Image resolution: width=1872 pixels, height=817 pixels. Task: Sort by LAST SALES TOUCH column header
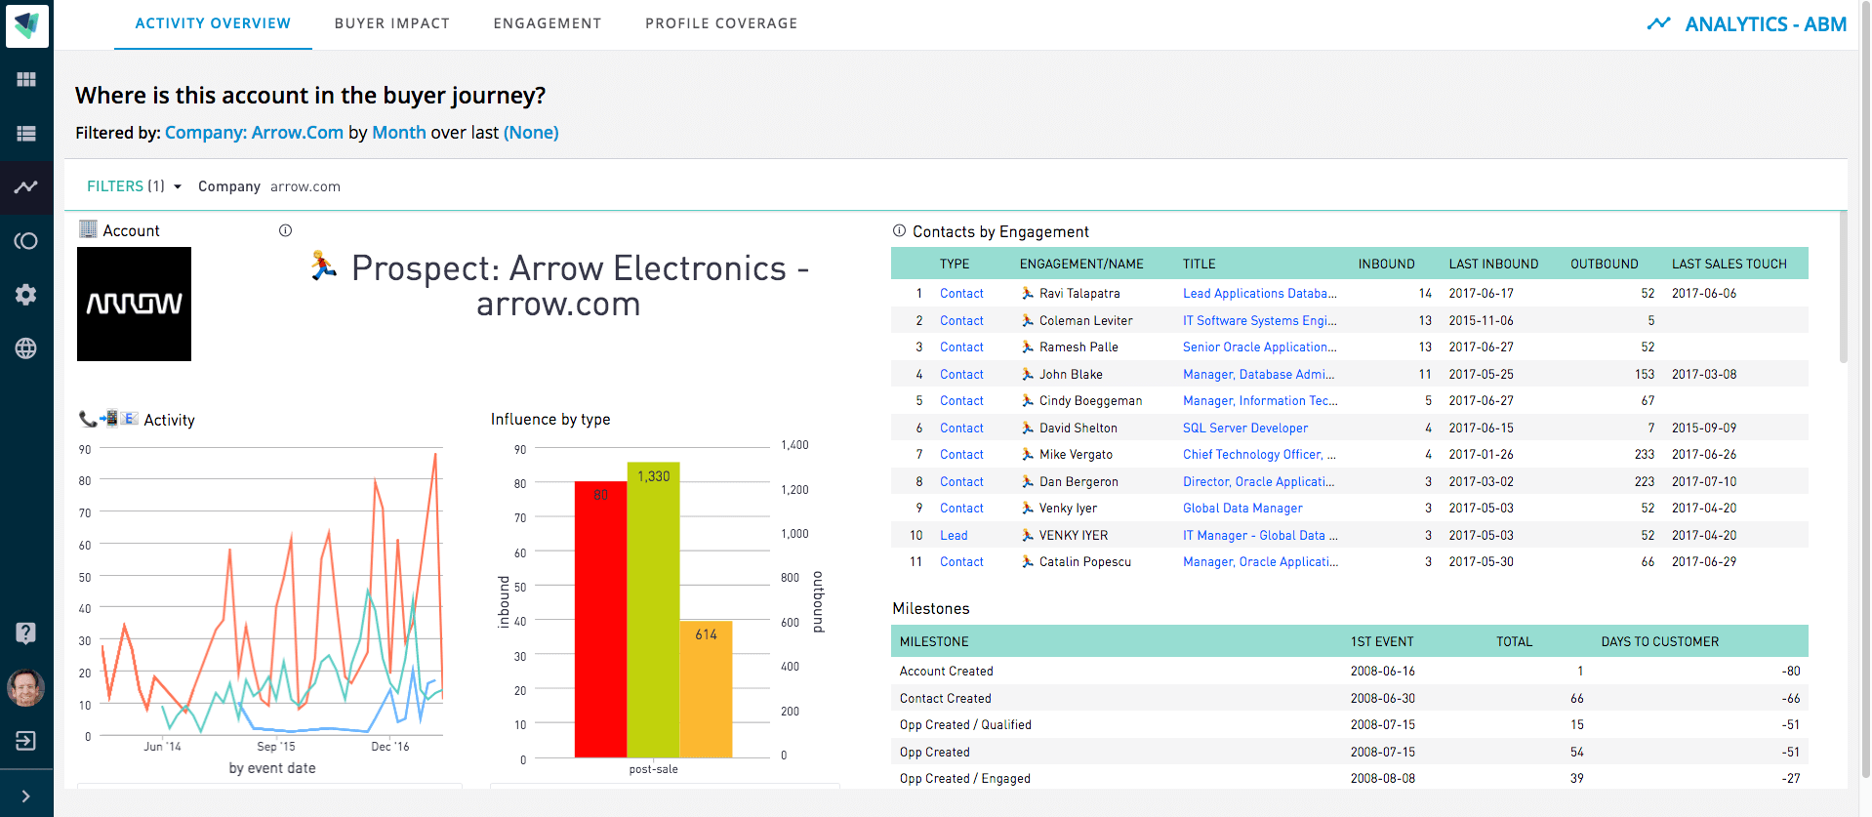coord(1729,264)
